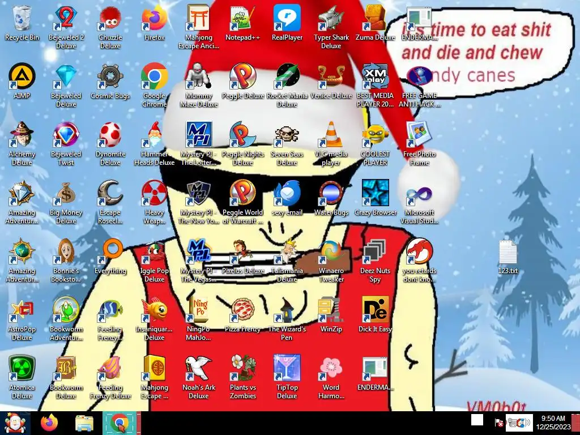Open BEST MEDIA PLAYER XMplay shortcut

point(375,85)
